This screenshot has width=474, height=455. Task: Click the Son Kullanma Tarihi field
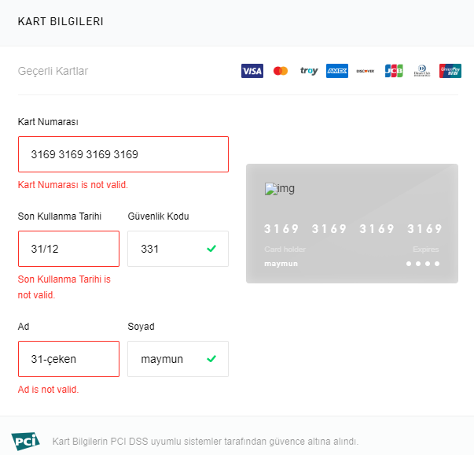(68, 249)
